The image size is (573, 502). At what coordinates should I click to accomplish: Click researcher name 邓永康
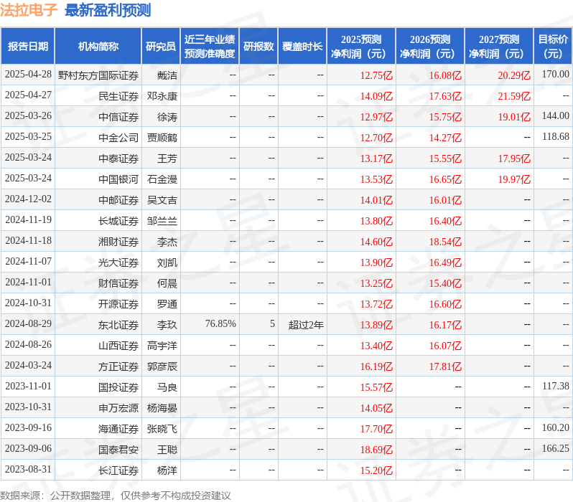tap(162, 96)
